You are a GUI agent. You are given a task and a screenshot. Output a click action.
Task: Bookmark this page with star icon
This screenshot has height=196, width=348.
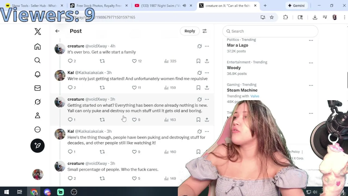coord(272,17)
